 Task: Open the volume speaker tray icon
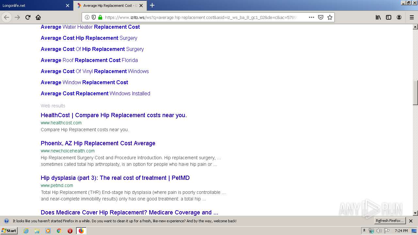coord(379,231)
